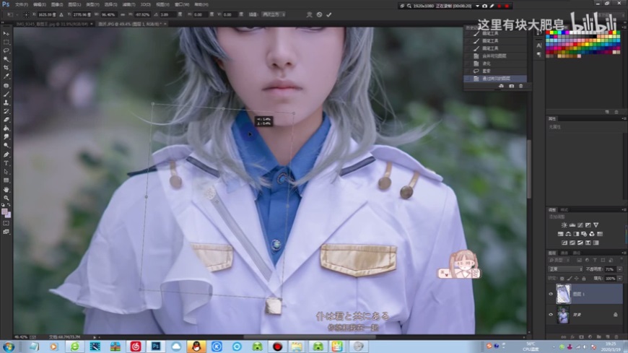This screenshot has height=353, width=628.
Task: Open the 文件(F) menu
Action: click(22, 4)
